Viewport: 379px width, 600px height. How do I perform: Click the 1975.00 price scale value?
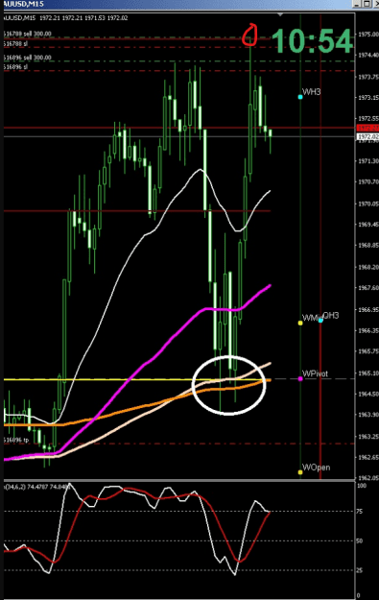(367, 34)
